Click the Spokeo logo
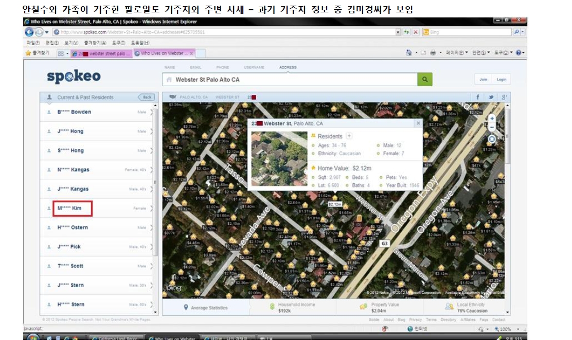The width and height of the screenshot is (572, 340). (x=74, y=77)
